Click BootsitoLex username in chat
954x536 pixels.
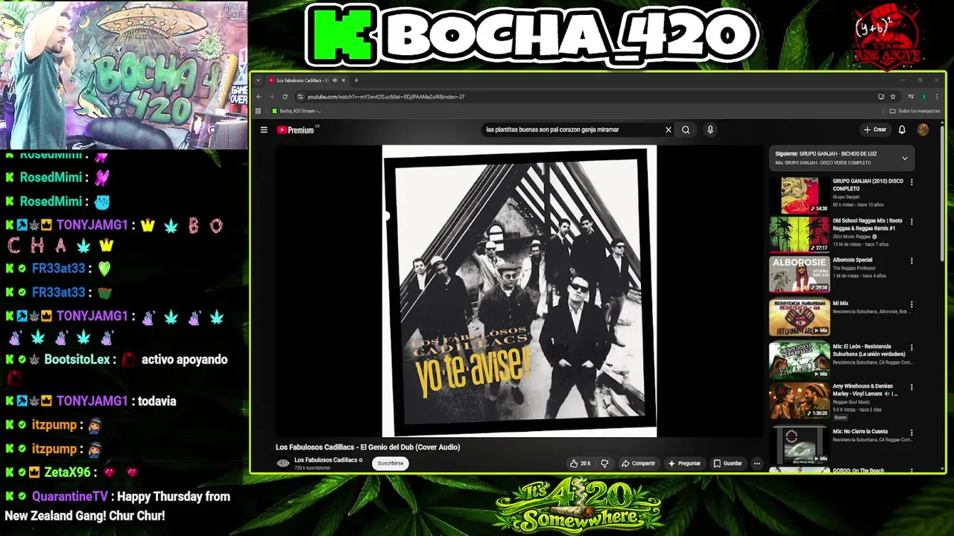click(77, 360)
